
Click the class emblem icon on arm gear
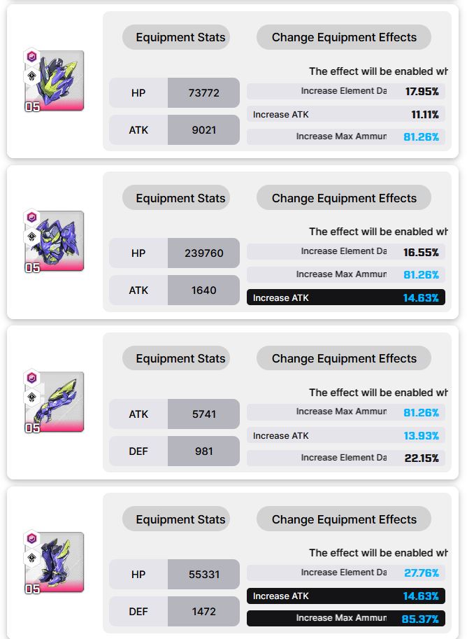pos(32,398)
